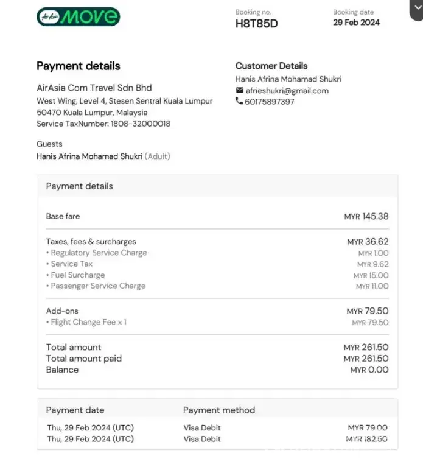The height and width of the screenshot is (467, 423).
Task: Select the Fuel Surcharge line item
Action: coord(77,275)
